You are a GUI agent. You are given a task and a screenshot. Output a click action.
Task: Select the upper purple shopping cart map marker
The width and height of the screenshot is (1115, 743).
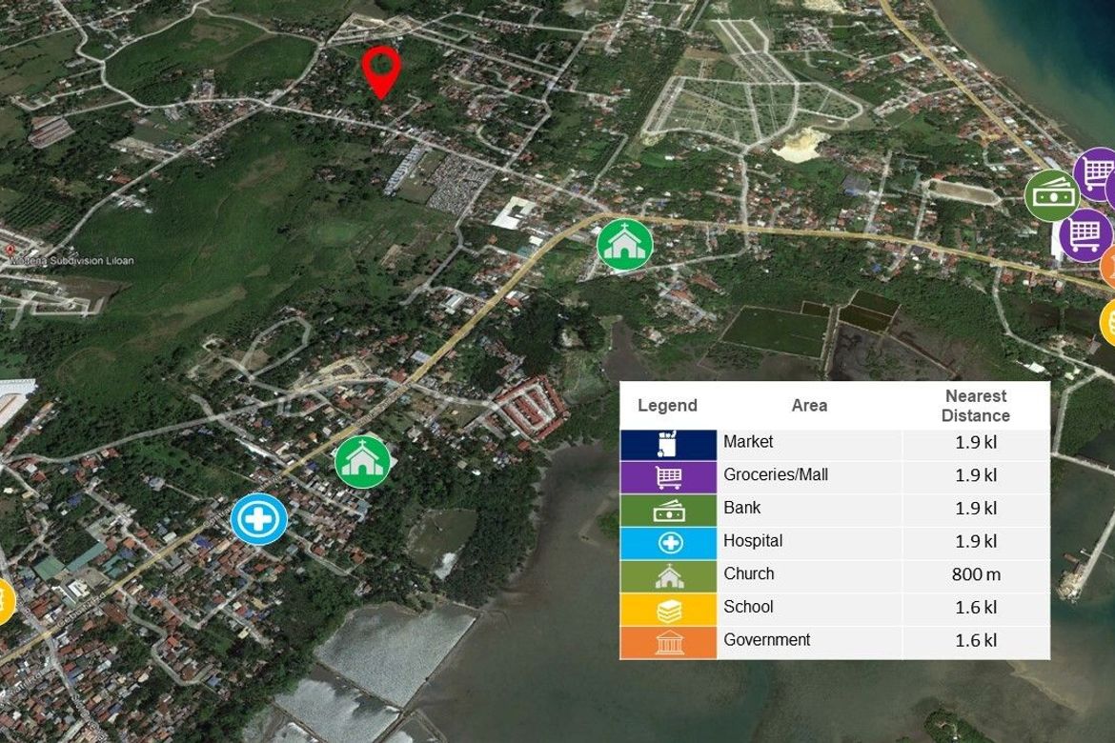(1095, 173)
